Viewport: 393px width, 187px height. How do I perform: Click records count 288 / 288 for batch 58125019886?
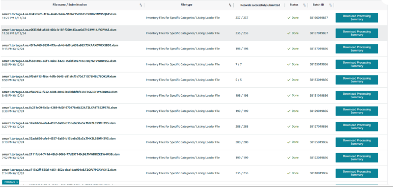[x=242, y=142]
